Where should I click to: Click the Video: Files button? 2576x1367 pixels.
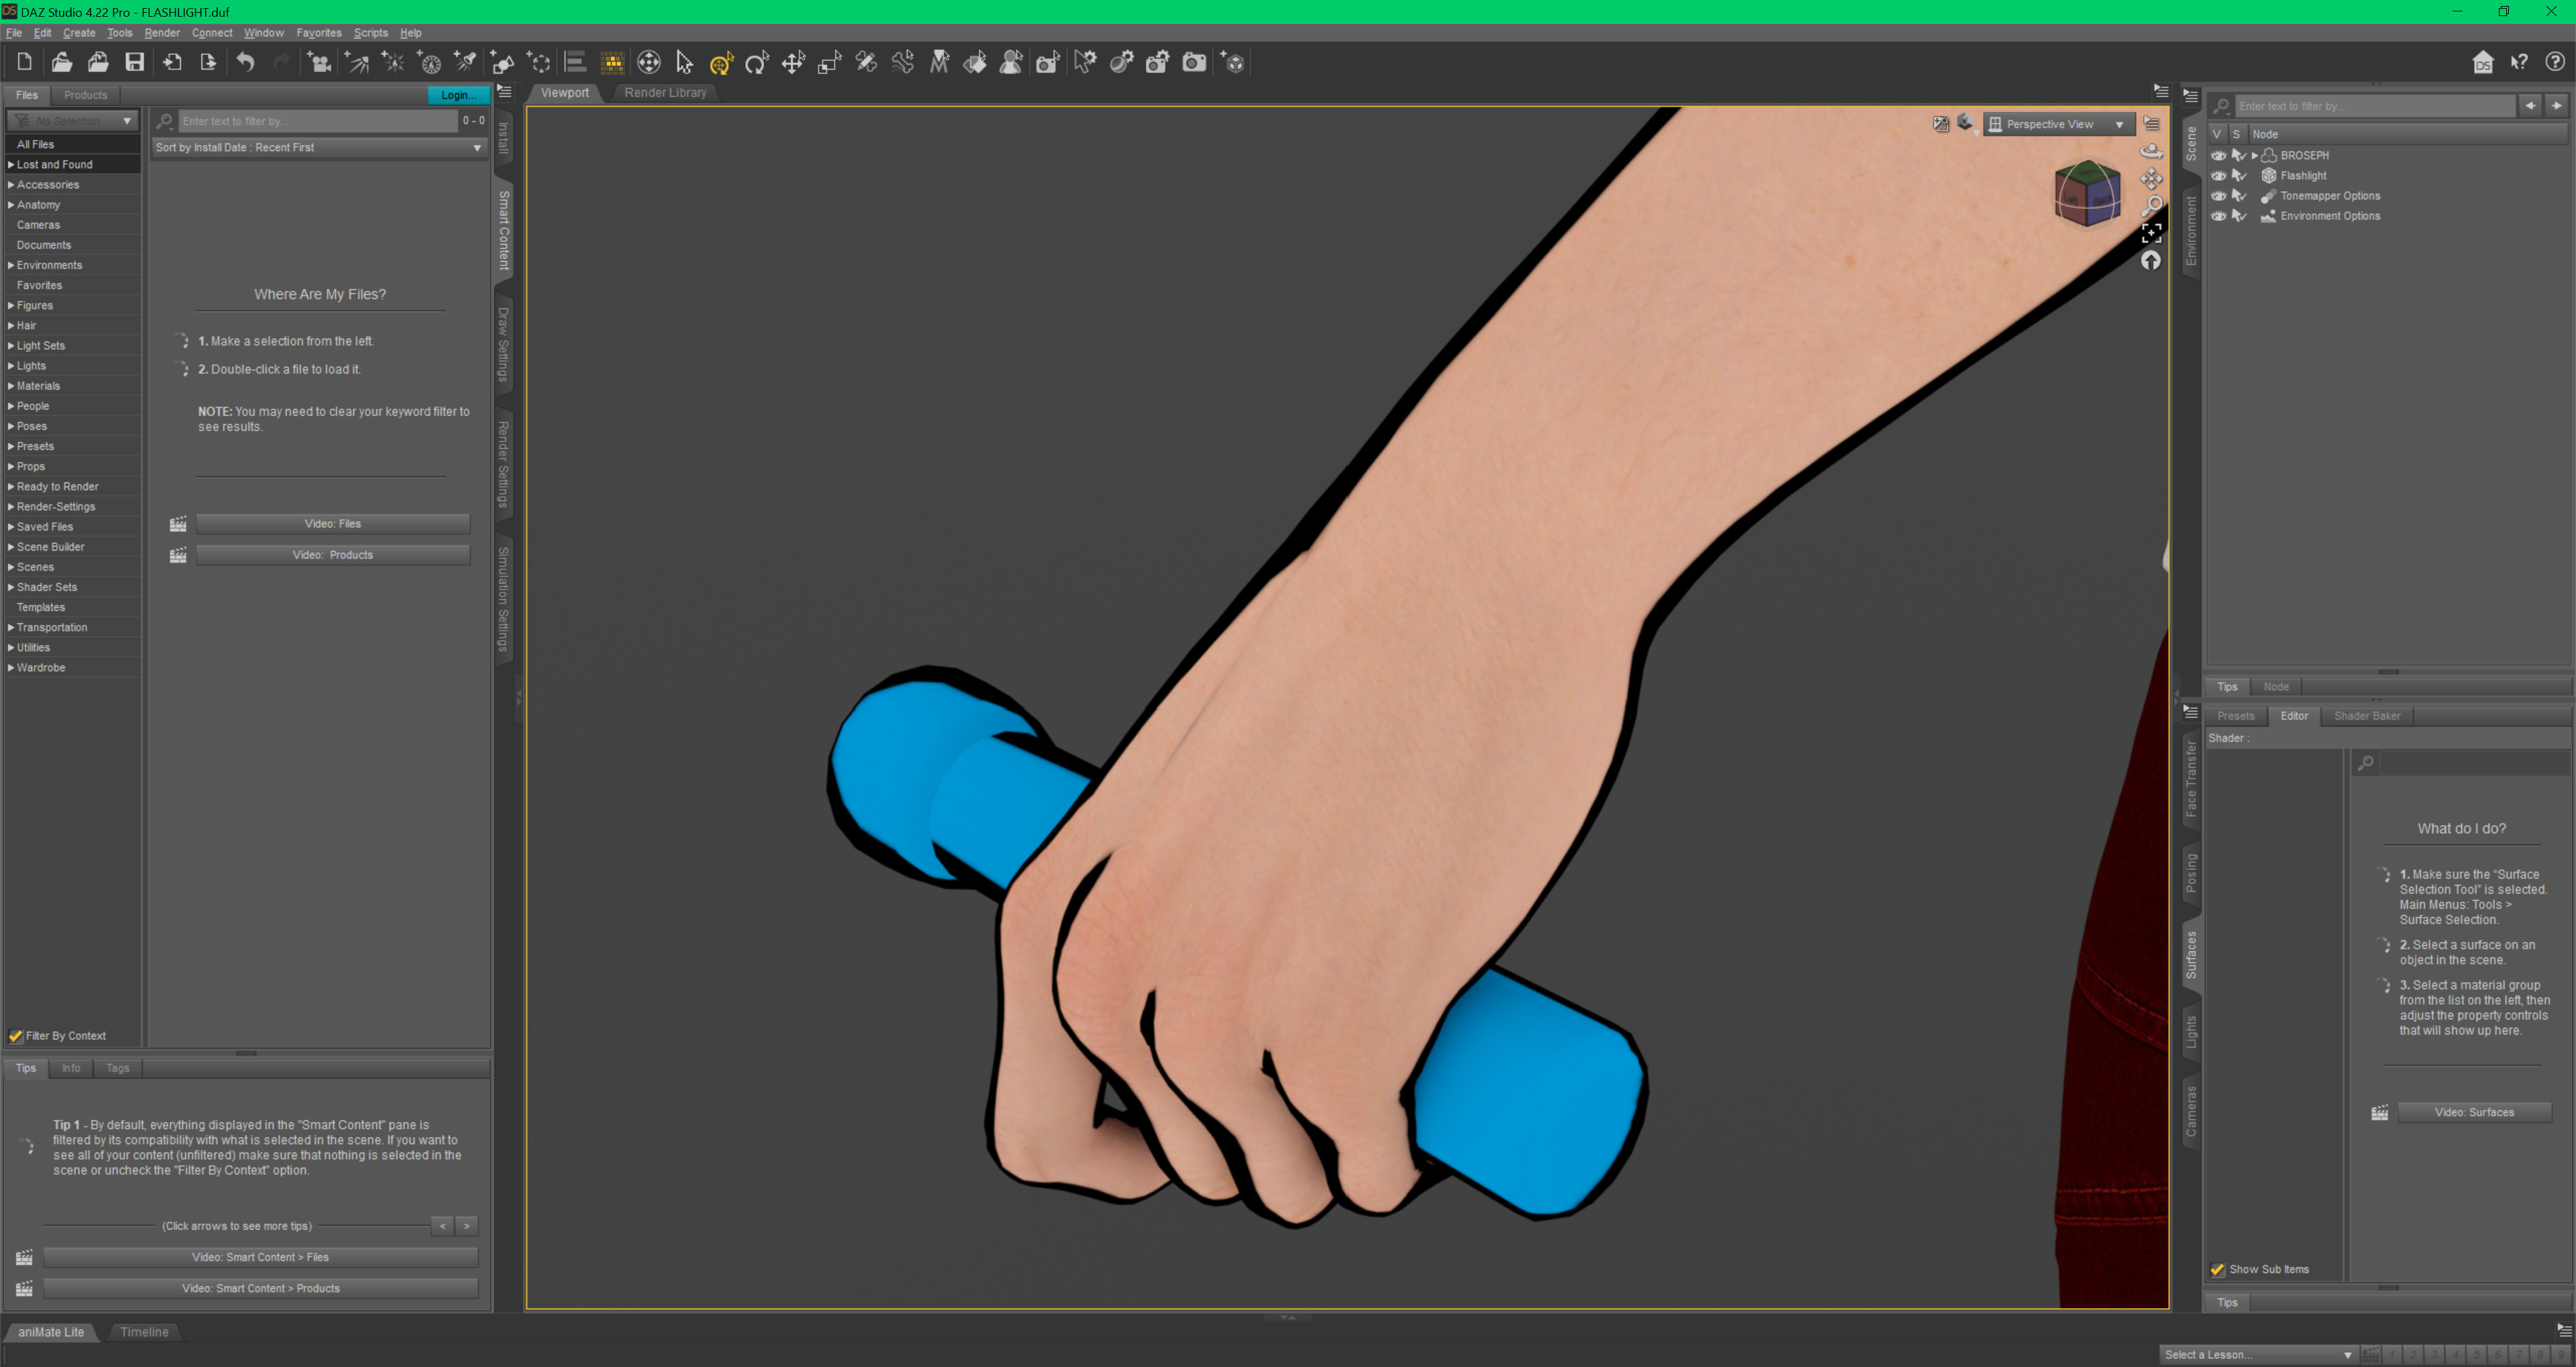[333, 524]
